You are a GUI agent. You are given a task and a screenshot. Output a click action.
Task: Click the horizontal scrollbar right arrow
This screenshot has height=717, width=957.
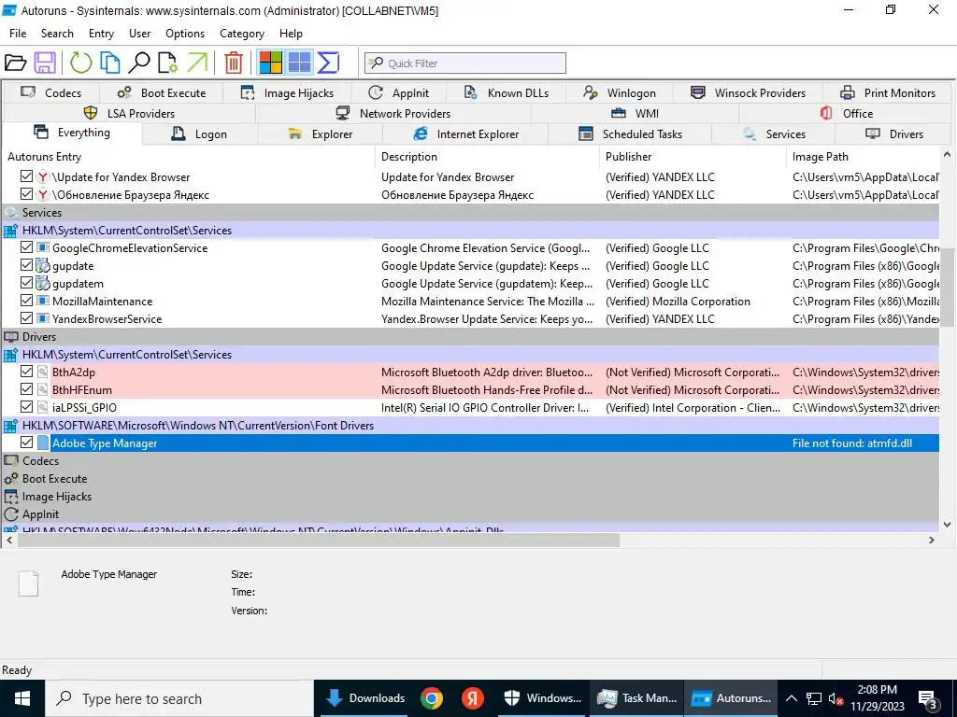coord(932,541)
